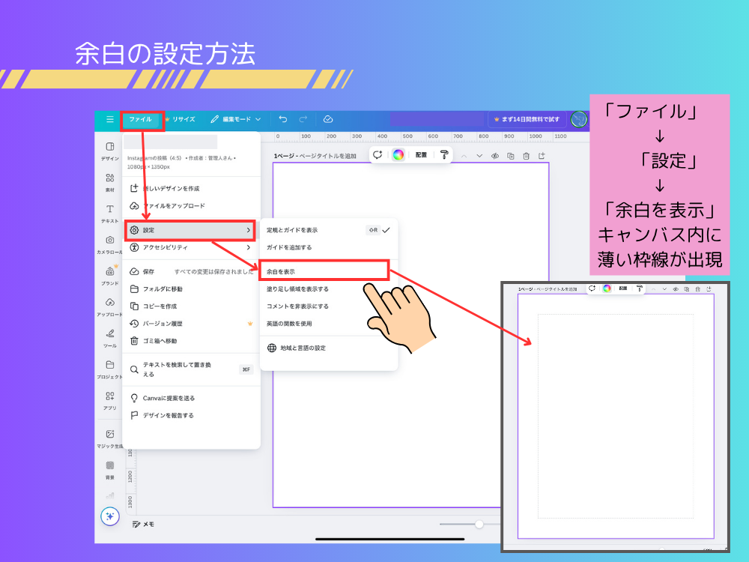Move page up with the up chevron
Screen dimensions: 749x562
[464, 156]
